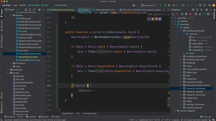The width and height of the screenshot is (216, 121).
Task: Add a new data source with the plus icon
Action: [173, 14]
